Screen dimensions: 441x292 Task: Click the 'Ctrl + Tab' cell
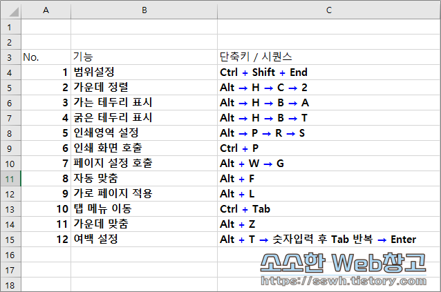point(329,209)
